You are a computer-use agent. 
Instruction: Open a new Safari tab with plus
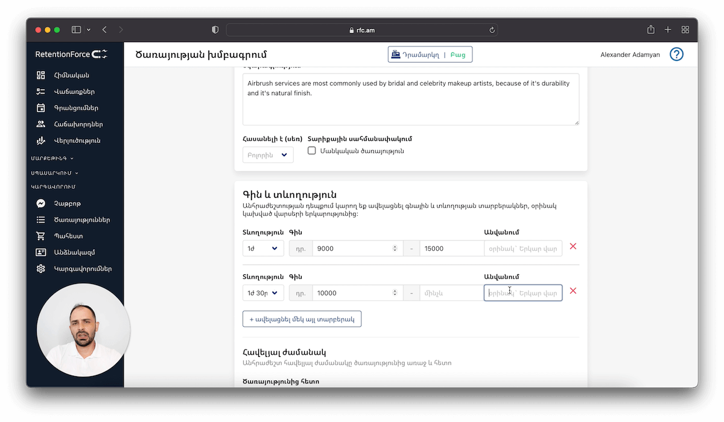pyautogui.click(x=668, y=30)
